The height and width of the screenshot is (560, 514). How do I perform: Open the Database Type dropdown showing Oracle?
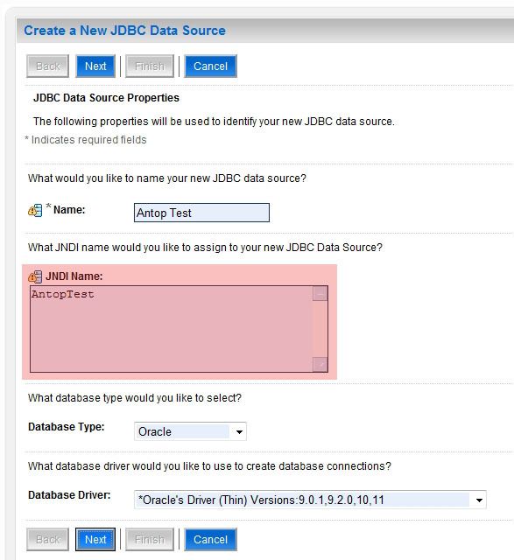click(190, 431)
